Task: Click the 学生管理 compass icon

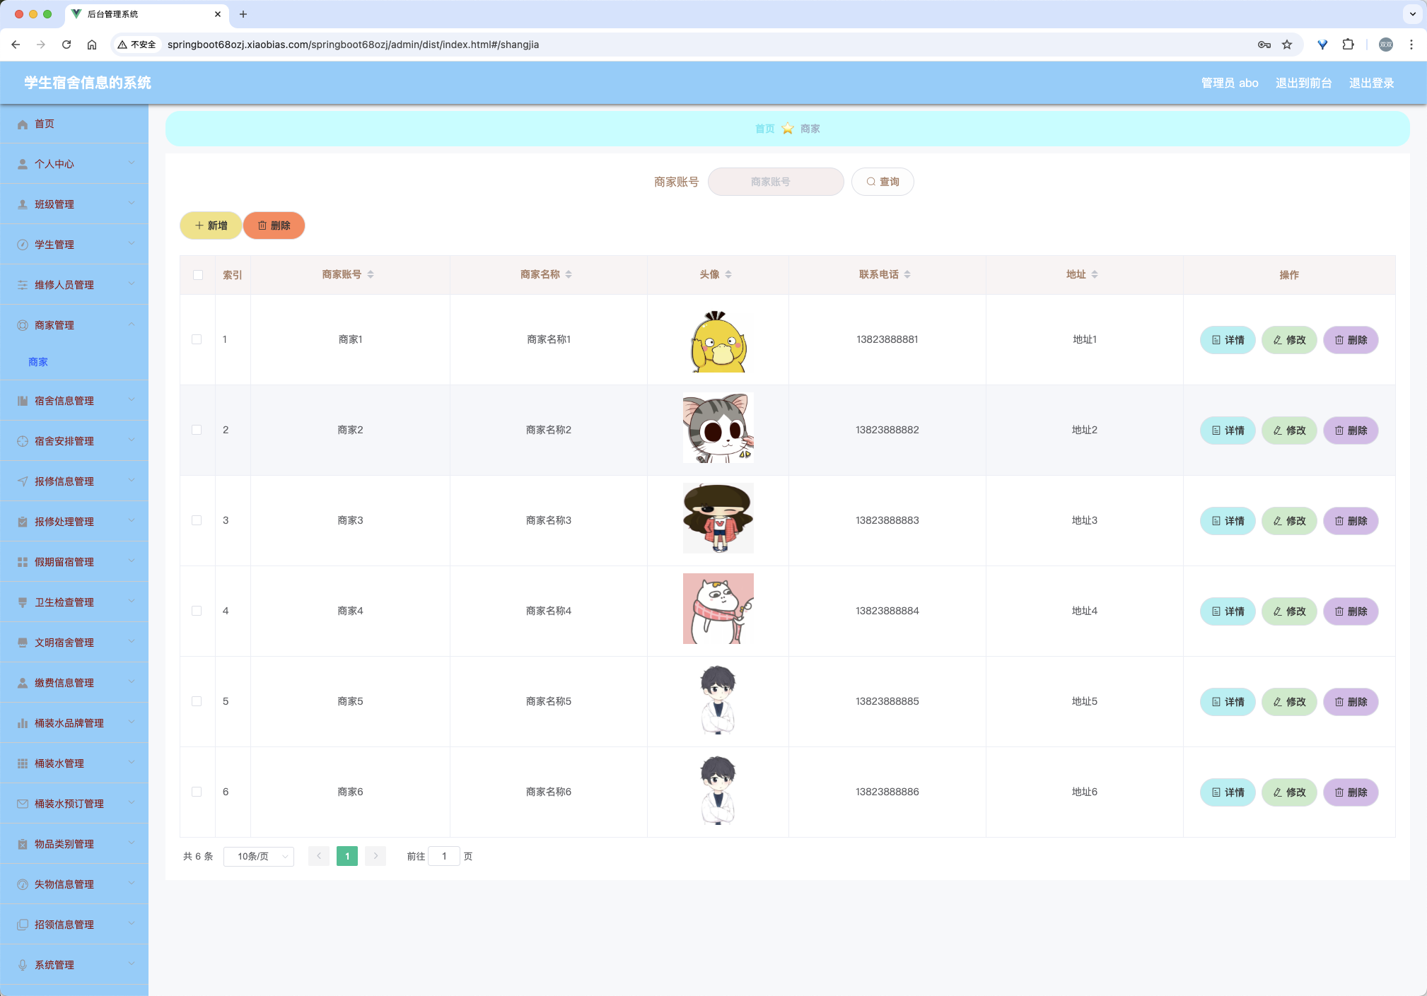Action: [23, 245]
